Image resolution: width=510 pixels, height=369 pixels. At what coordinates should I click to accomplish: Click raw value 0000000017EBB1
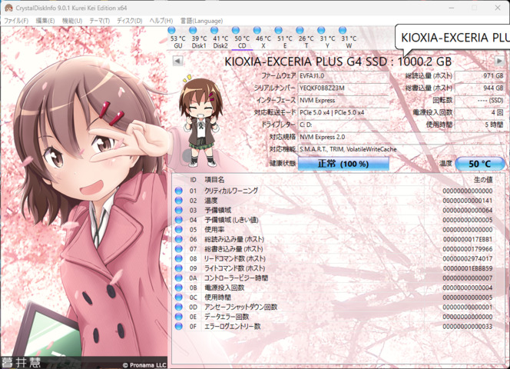tap(468, 239)
